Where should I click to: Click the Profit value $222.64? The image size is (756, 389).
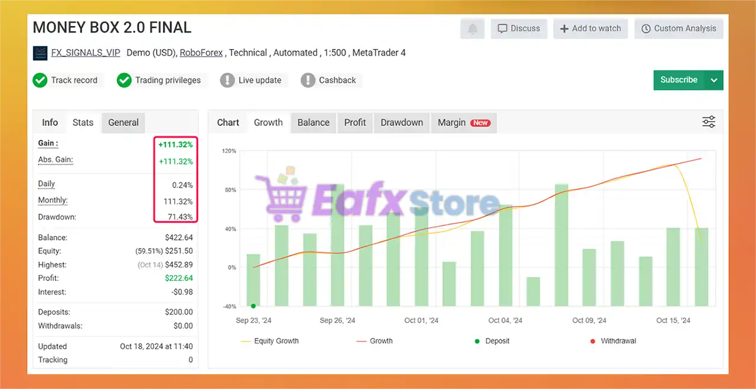179,278
